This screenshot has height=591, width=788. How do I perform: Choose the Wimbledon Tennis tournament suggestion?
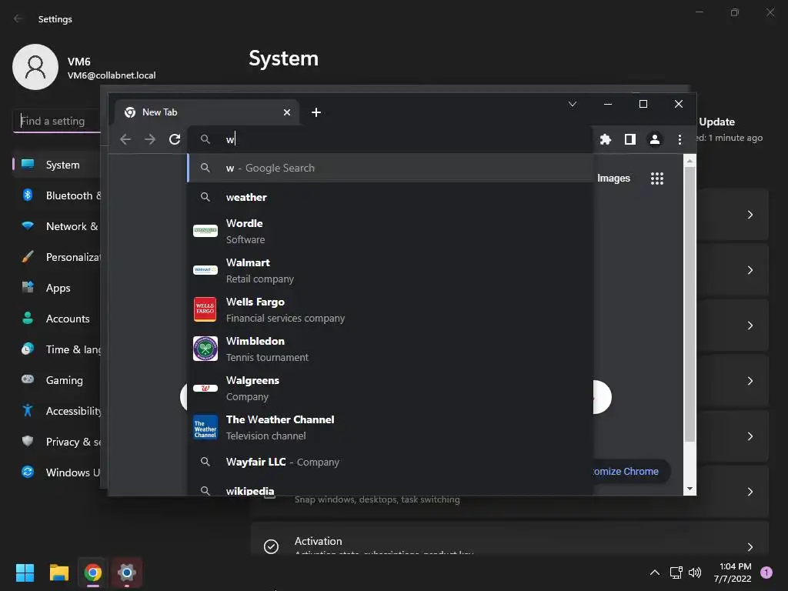click(x=390, y=349)
